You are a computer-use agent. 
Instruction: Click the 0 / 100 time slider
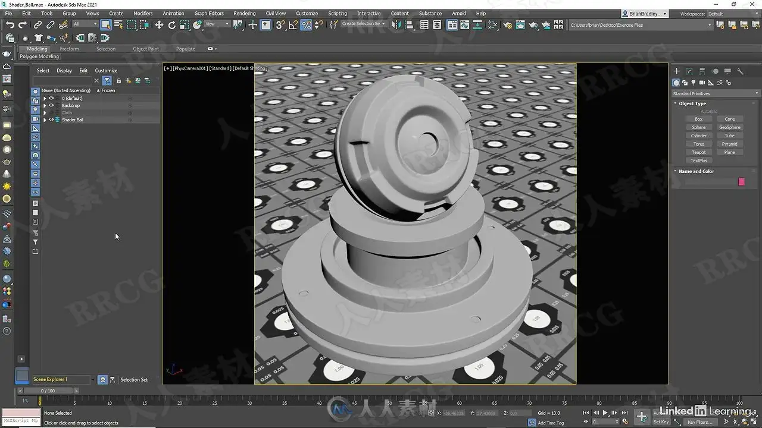pos(48,391)
